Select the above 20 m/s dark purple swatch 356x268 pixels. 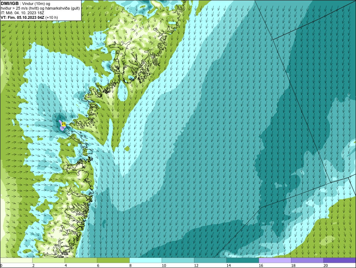click(340, 260)
